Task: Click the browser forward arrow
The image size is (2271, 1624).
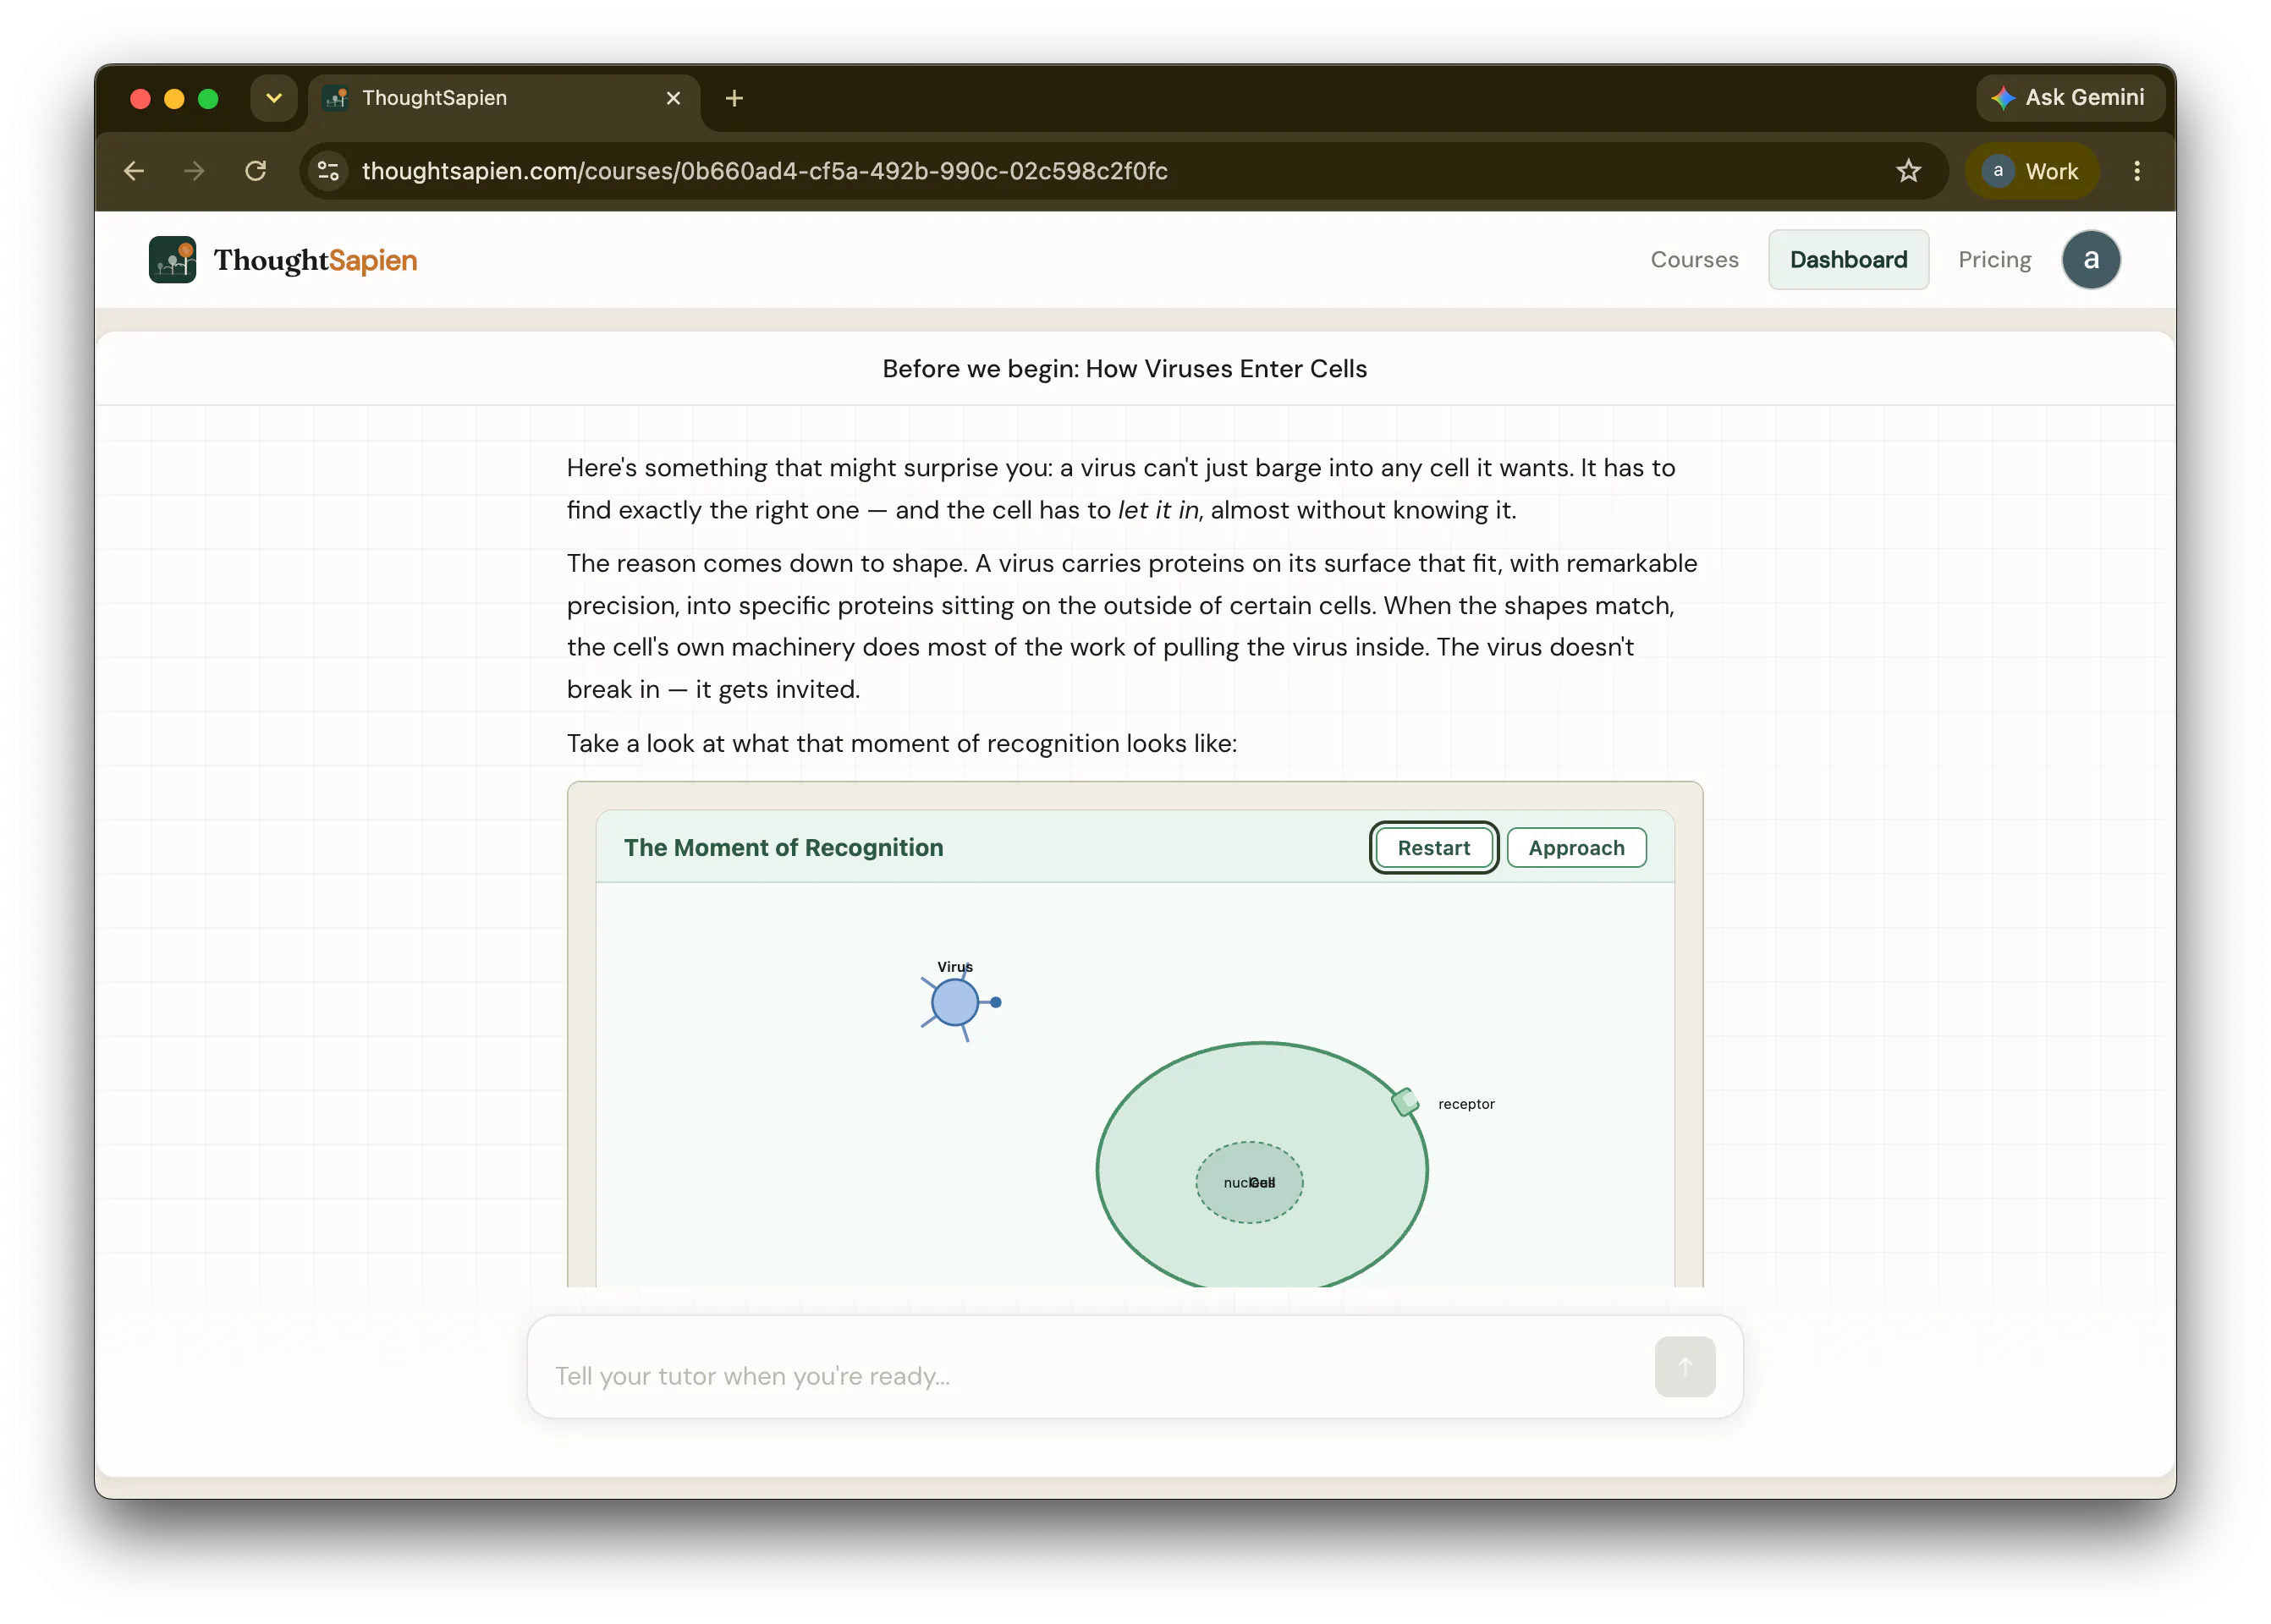Action: 194,171
